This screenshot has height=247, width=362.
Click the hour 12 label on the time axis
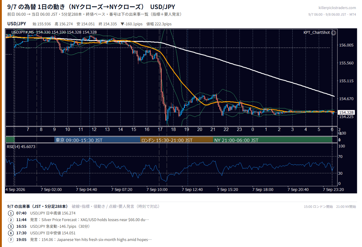[94, 130]
